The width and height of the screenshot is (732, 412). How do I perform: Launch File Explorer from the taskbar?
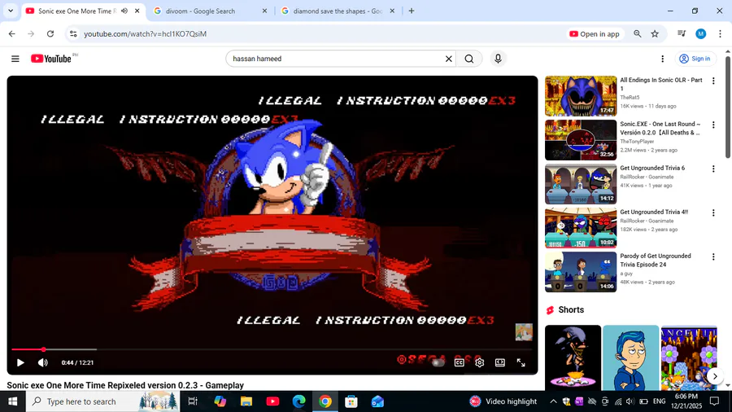246,401
